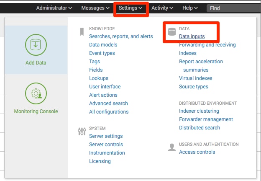View All configurations
This screenshot has width=261, height=181.
(109, 112)
